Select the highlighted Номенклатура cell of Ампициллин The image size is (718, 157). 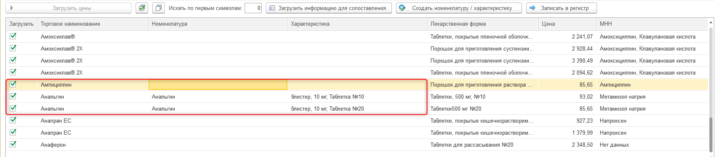218,85
